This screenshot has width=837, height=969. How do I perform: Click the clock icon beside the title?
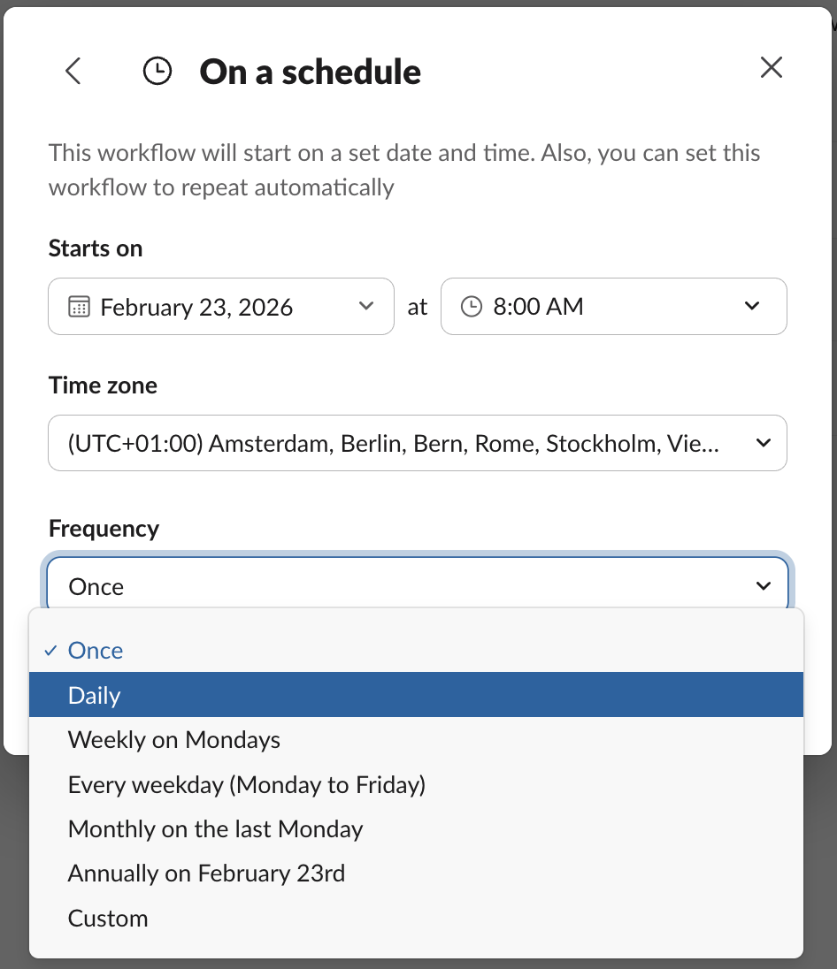click(x=157, y=72)
